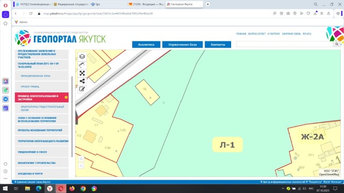Screen dimensions: 344x193
Task: Open the map layers panel icon
Action: coord(82,57)
